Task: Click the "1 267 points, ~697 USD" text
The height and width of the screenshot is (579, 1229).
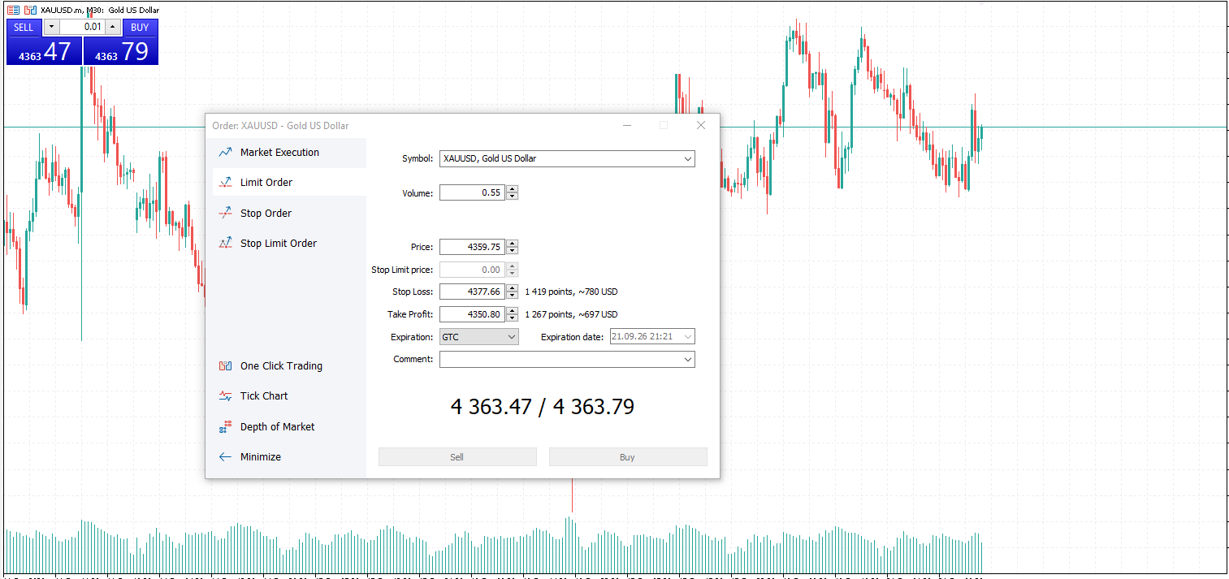Action: click(571, 314)
